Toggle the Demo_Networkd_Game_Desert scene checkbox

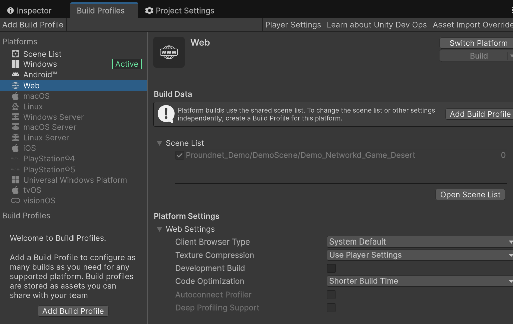180,155
